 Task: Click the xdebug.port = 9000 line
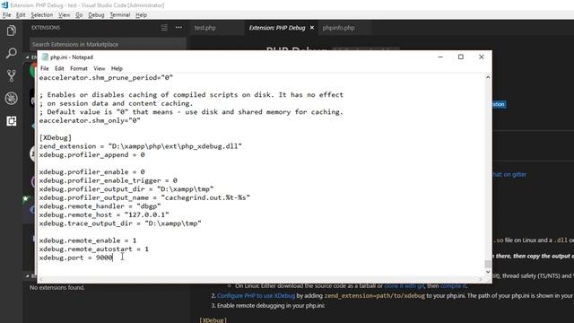pyautogui.click(x=75, y=258)
